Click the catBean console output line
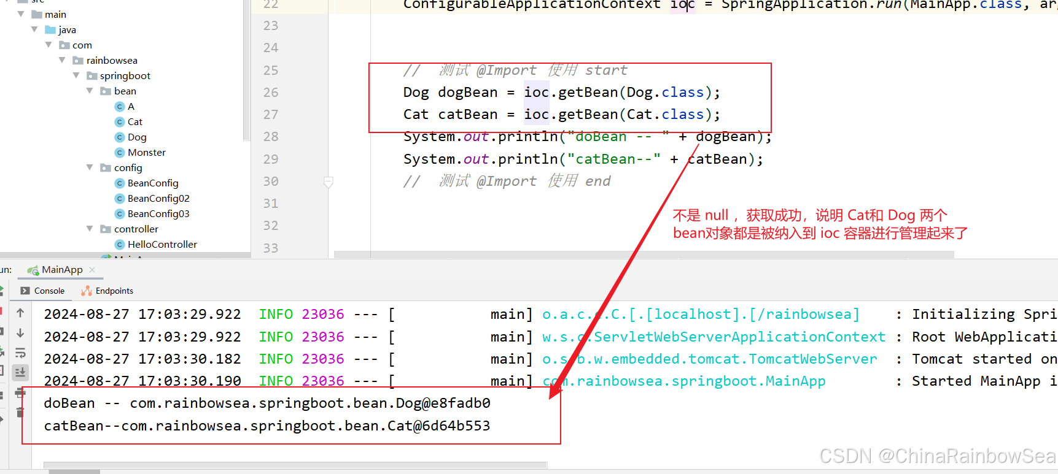This screenshot has width=1058, height=474. pyautogui.click(x=267, y=426)
